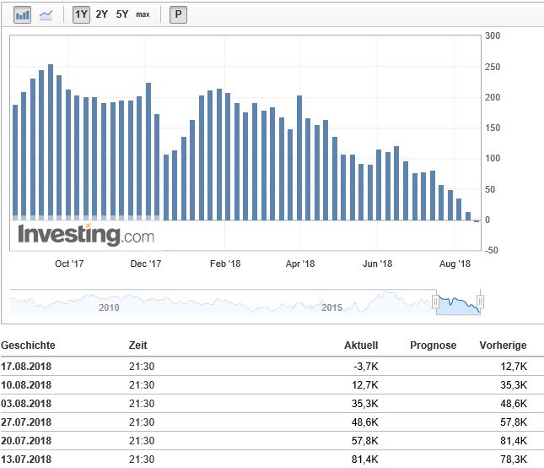Select the 1Y time range

(81, 14)
